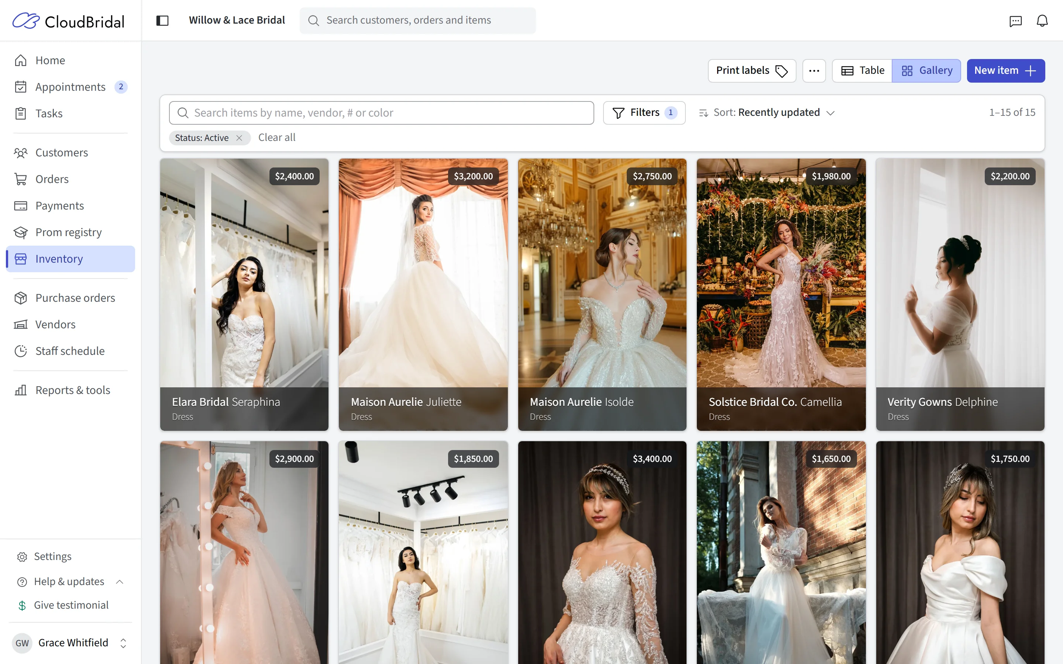Open the notifications bell

tap(1042, 21)
